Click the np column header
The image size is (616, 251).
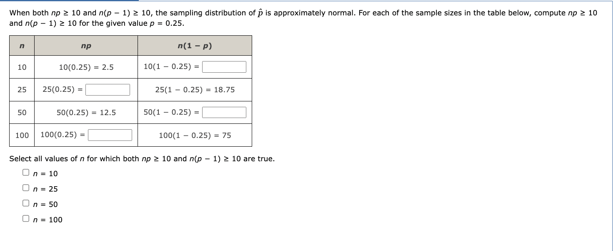pos(86,46)
